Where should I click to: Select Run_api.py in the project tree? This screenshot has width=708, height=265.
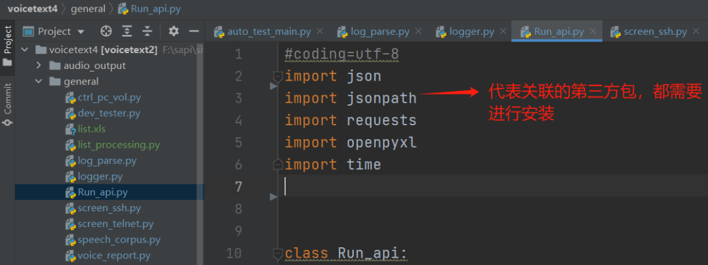click(x=102, y=192)
